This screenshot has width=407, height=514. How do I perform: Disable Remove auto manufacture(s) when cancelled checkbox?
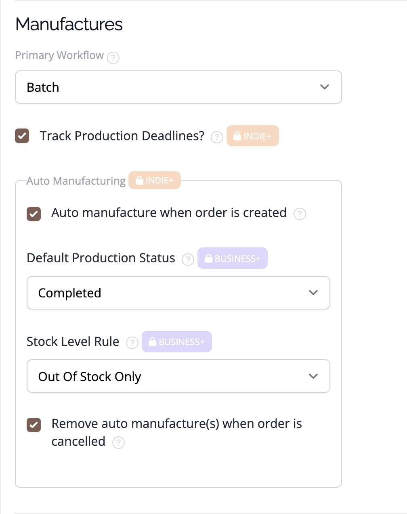point(34,425)
